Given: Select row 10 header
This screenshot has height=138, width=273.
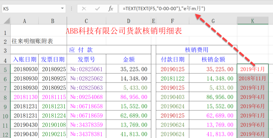Looking at the screenshot, I should (x=5, y=116).
